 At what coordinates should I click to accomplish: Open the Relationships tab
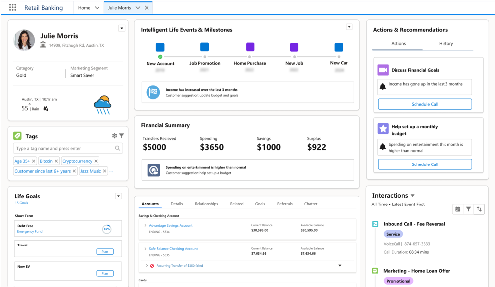pos(206,204)
